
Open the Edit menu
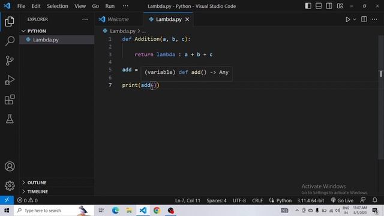pyautogui.click(x=36, y=6)
